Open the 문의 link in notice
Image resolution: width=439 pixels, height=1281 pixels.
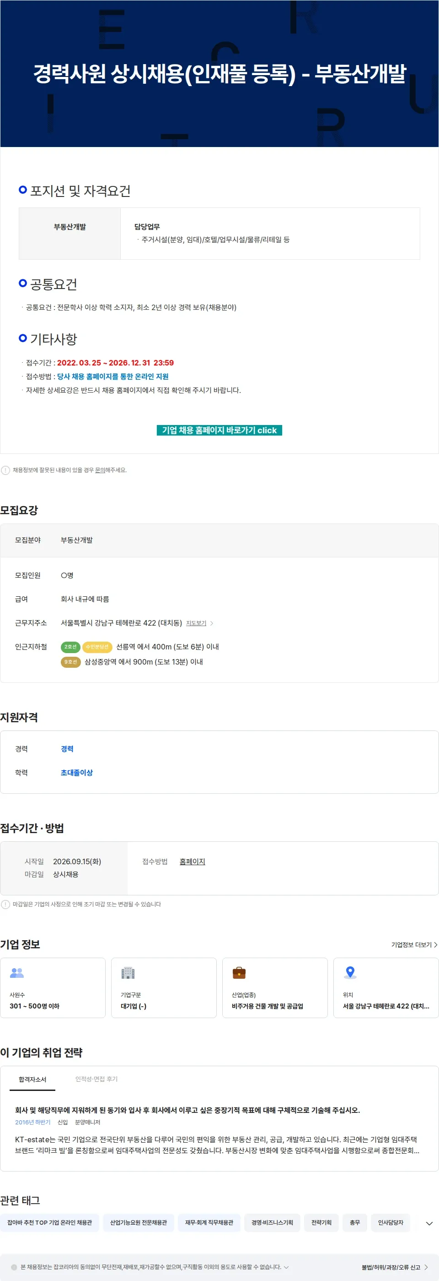(x=100, y=470)
